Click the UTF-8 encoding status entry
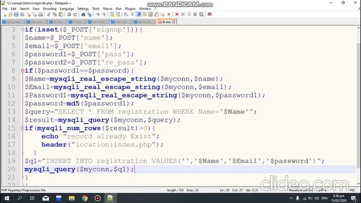 click(322, 190)
